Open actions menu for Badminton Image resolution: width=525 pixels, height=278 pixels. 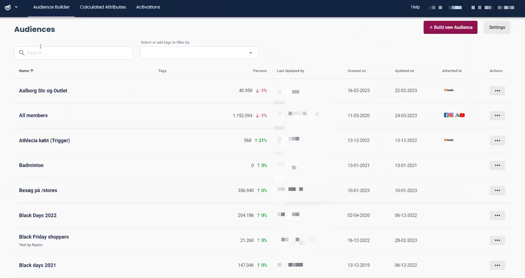coord(497,165)
